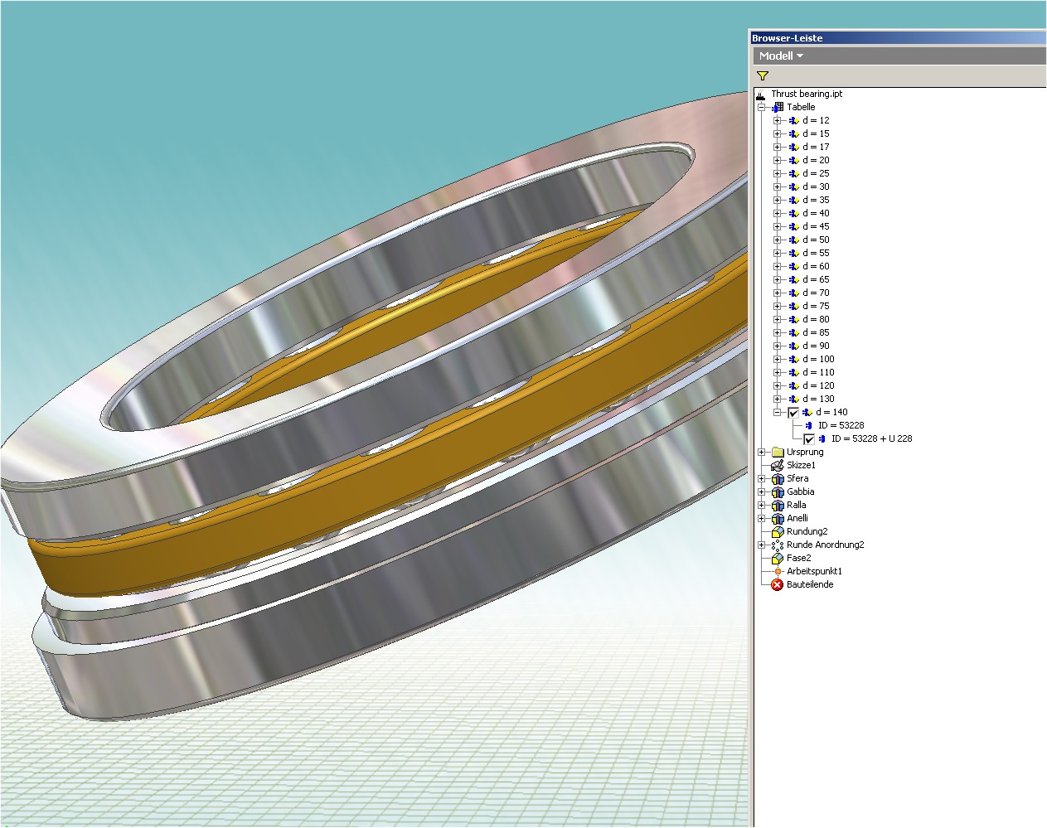This screenshot has width=1047, height=828.
Task: Click the Rundung2 fillet feature icon
Action: (x=778, y=531)
